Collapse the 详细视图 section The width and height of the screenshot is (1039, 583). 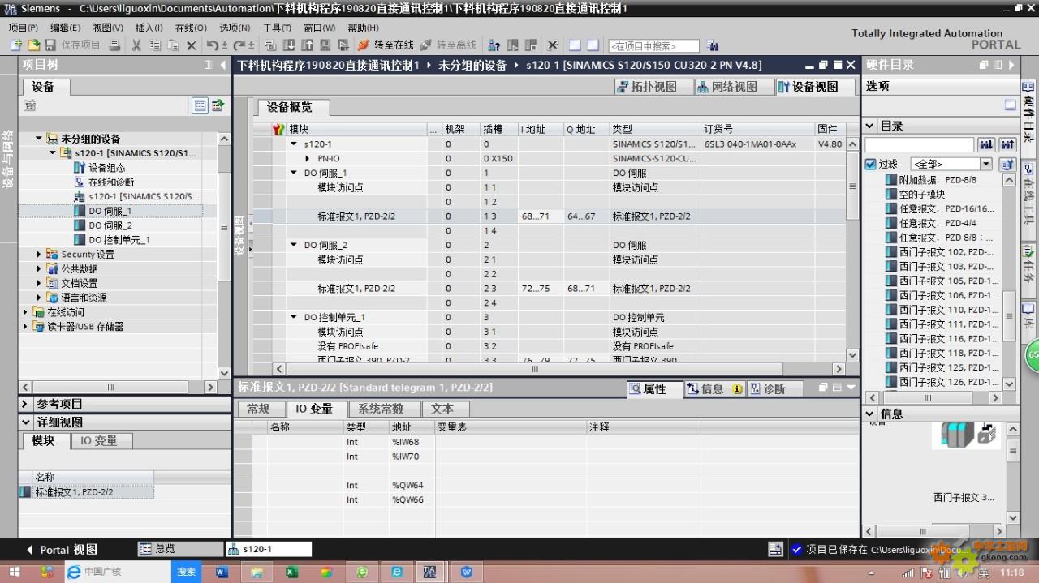point(25,422)
